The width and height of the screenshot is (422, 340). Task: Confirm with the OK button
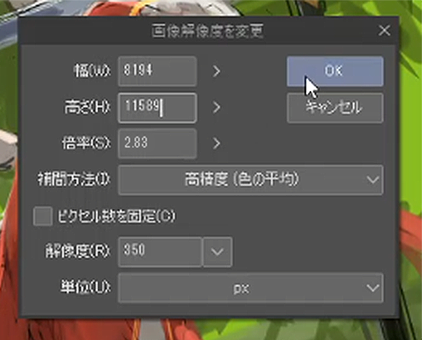point(335,71)
